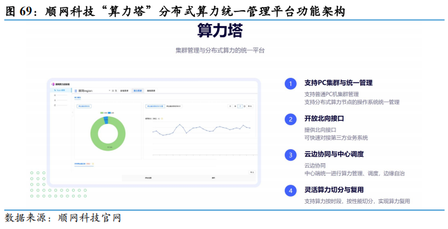Click the numbered circle 1 feature icon

coord(290,84)
